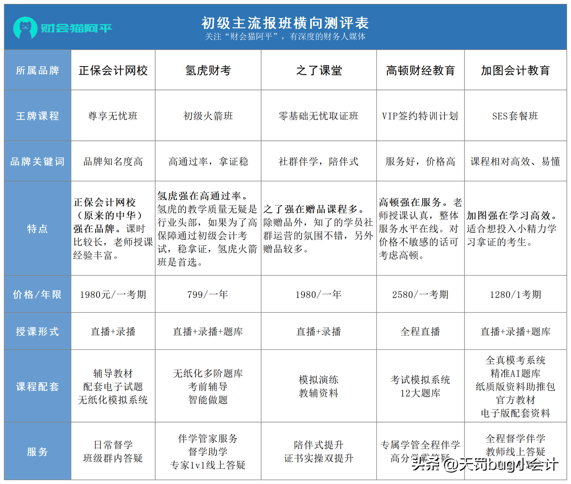Click the cell 考试模拟系统 12大题库
The width and height of the screenshot is (571, 484).
pos(421,386)
